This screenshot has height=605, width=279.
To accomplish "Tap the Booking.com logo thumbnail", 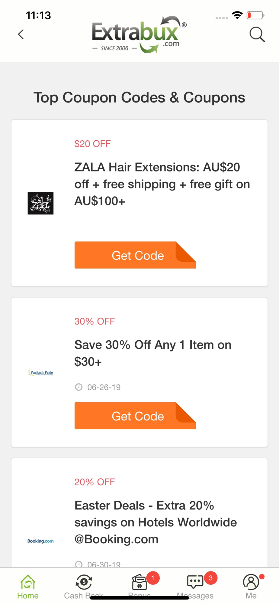I will [40, 541].
